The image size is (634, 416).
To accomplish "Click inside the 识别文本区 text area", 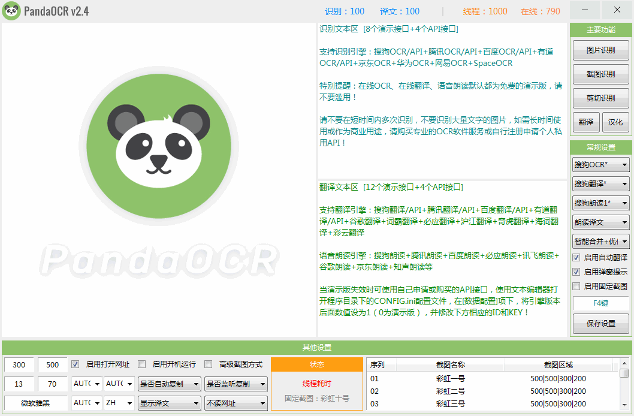I will tap(442, 101).
